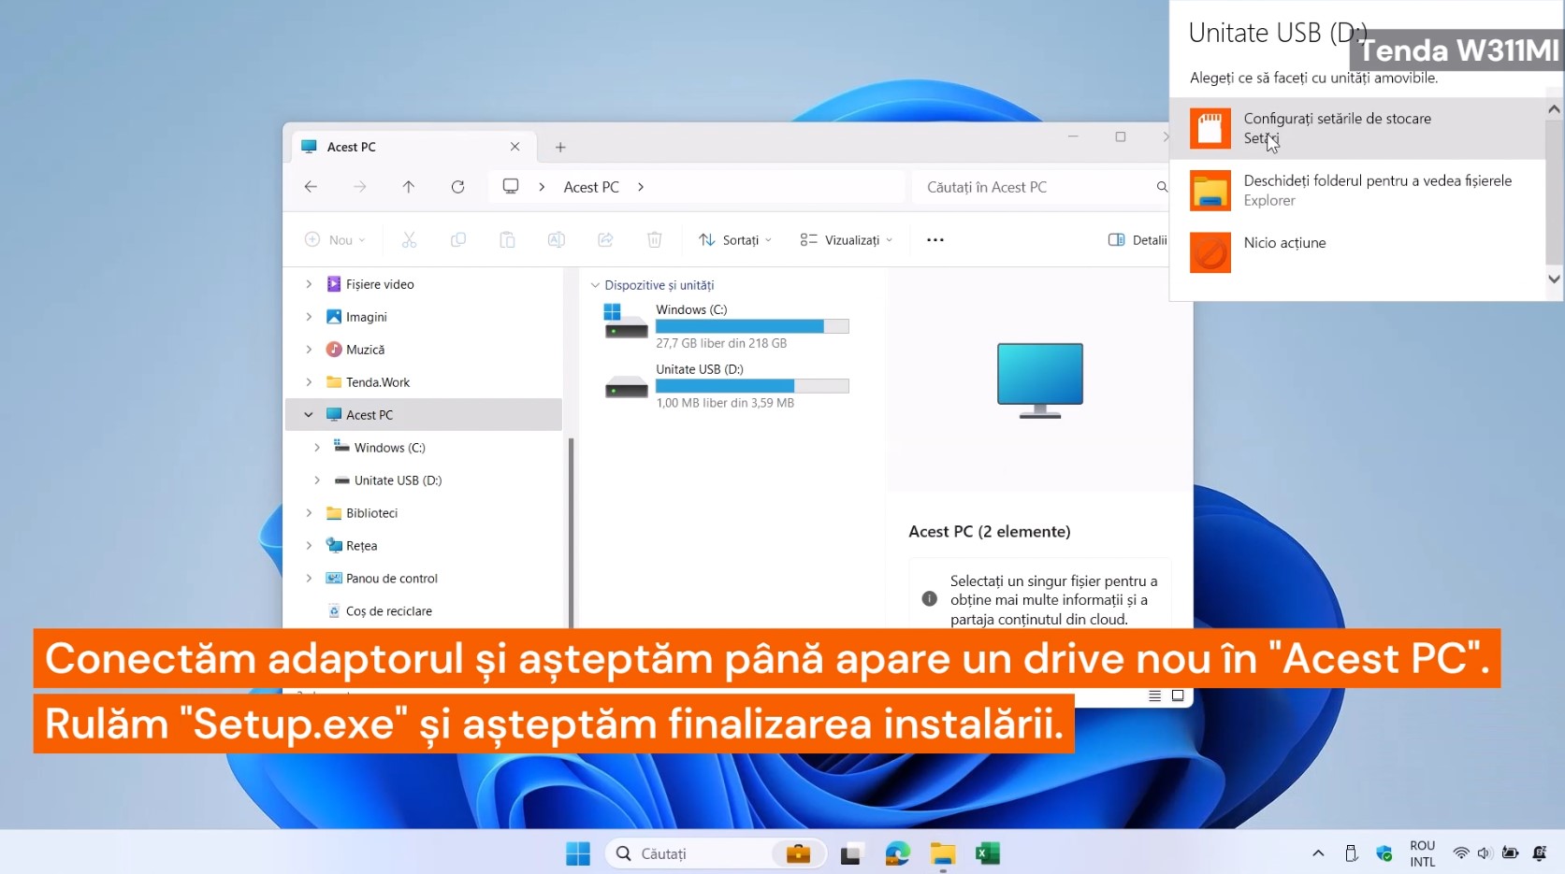Expand the Tenda.Work tree node

309,382
